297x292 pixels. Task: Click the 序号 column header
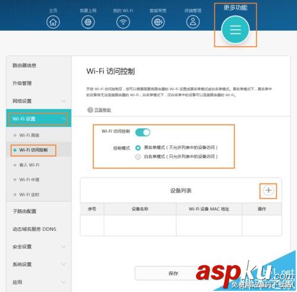(x=92, y=209)
